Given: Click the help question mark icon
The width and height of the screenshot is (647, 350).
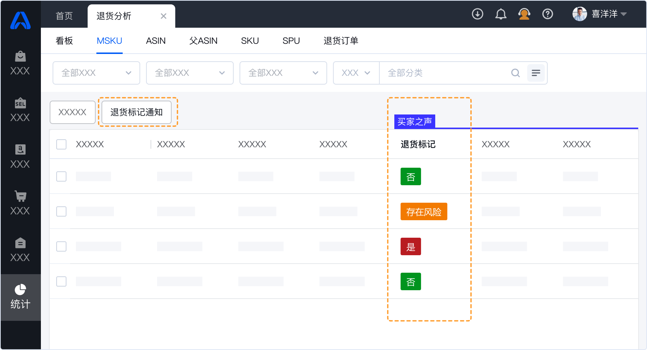Looking at the screenshot, I should point(547,14).
